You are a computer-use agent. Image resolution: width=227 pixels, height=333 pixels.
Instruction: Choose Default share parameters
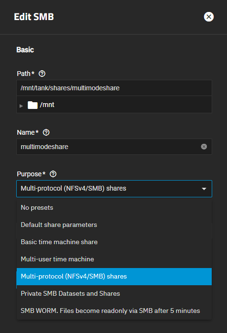click(x=114, y=225)
